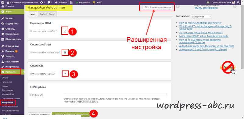This screenshot has height=119, width=244.
Task: Open HTTPS Redirection submenu item
Action: tap(10, 107)
